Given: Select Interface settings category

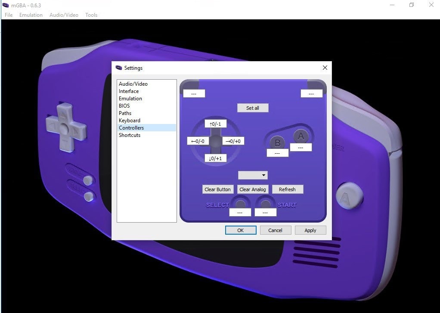Looking at the screenshot, I should (146, 91).
